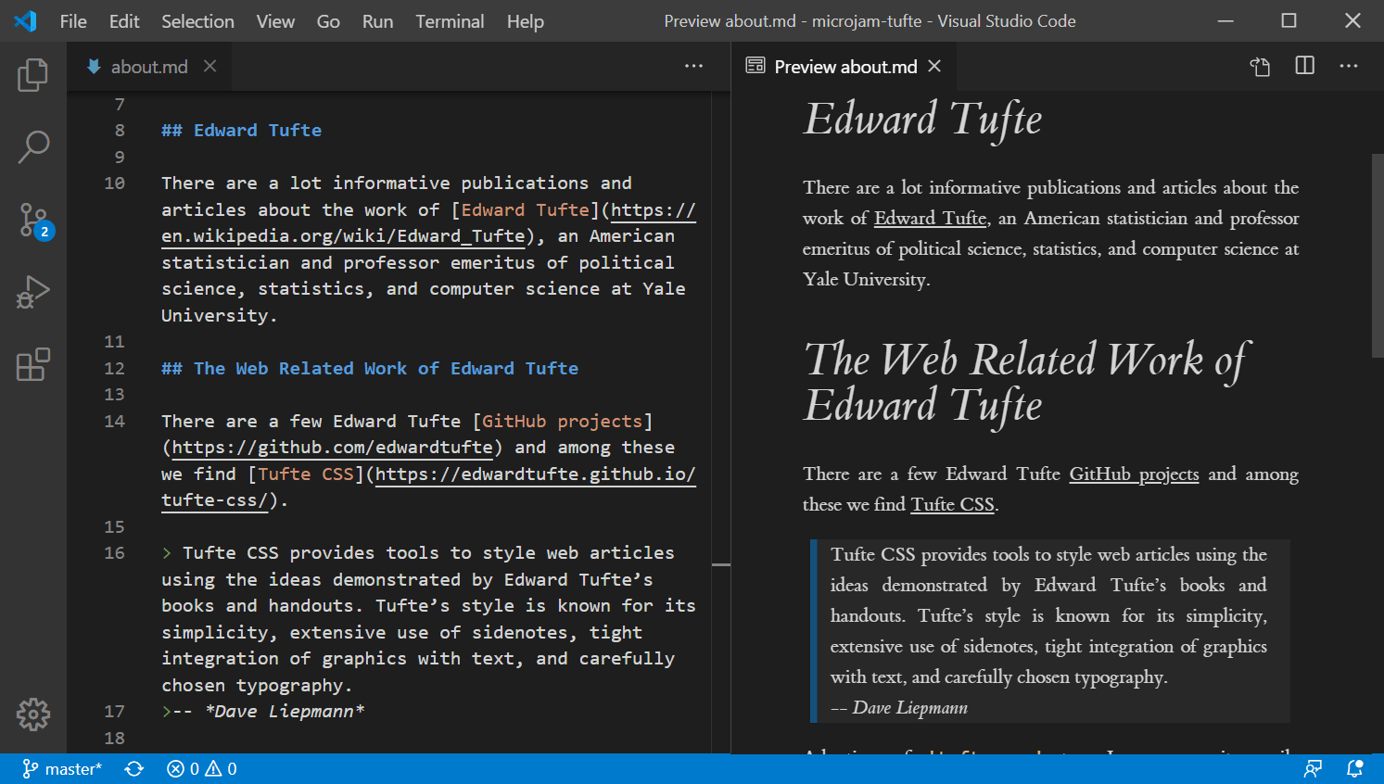This screenshot has height=784, width=1384.
Task: Open the Help menu
Action: pos(525,21)
